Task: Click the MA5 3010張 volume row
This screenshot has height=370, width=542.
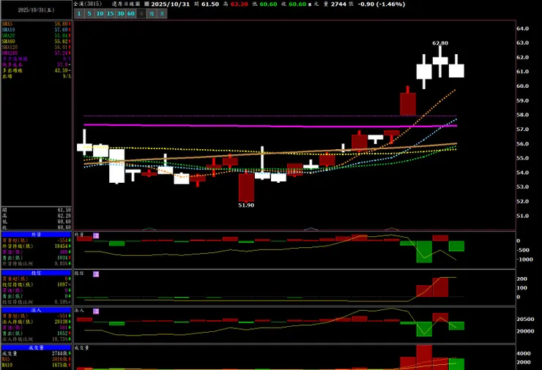Action: click(x=37, y=359)
